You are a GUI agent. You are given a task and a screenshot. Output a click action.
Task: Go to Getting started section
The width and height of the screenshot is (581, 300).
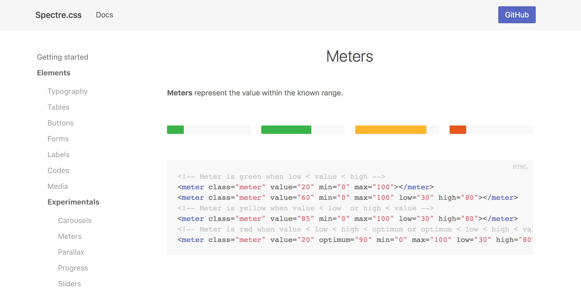tap(63, 57)
